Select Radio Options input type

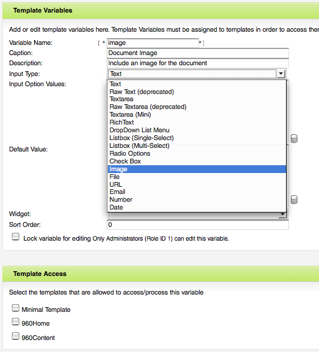tap(197, 153)
